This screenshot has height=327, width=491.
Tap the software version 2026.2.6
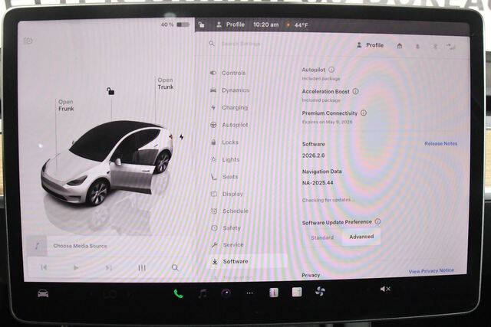coord(313,155)
